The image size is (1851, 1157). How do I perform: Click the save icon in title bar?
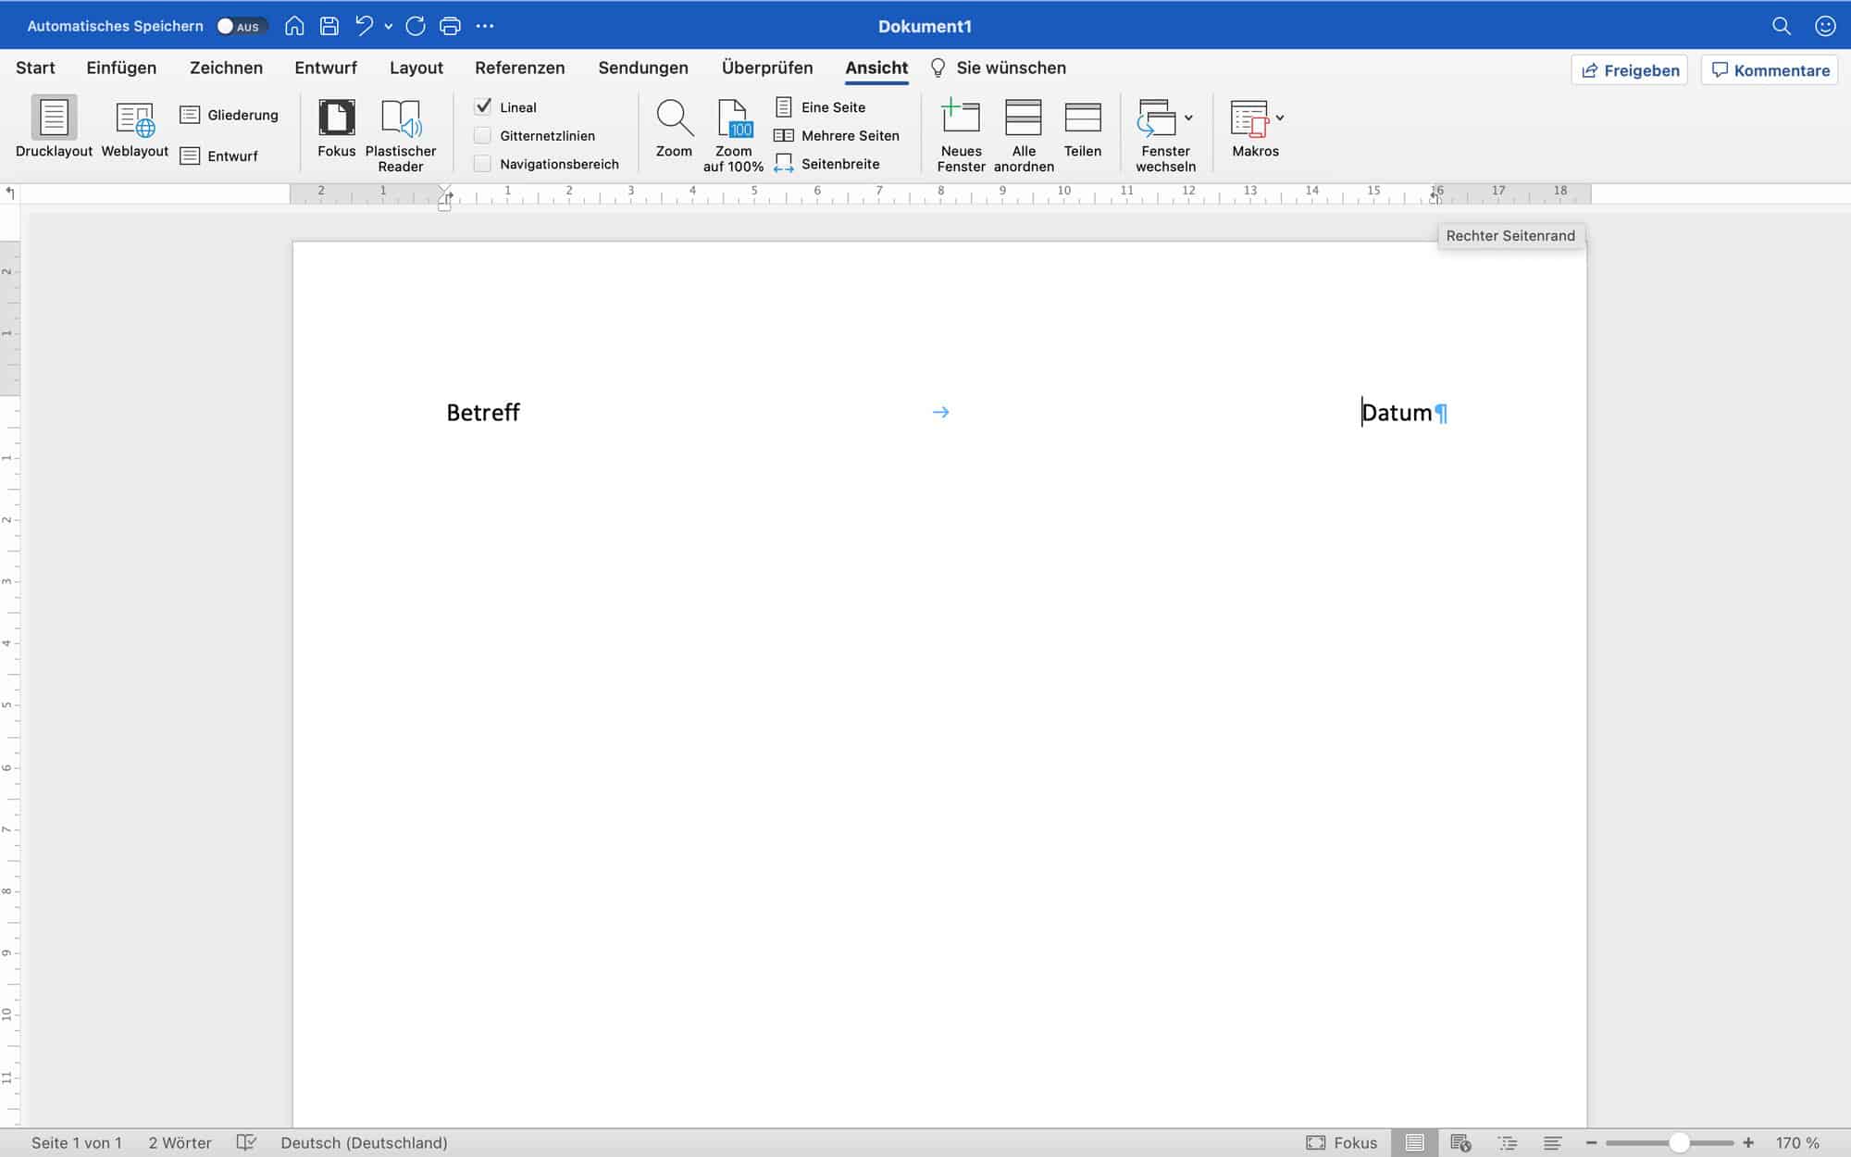(x=329, y=26)
